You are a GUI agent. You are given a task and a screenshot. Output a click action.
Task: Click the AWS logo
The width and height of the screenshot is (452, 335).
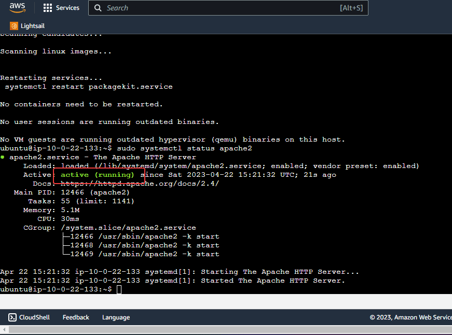pyautogui.click(x=17, y=8)
